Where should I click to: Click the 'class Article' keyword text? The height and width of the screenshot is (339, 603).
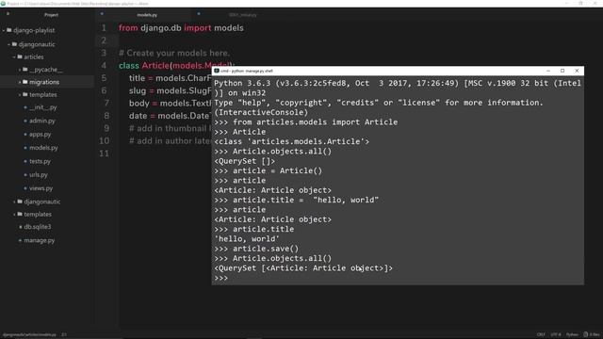pos(144,65)
